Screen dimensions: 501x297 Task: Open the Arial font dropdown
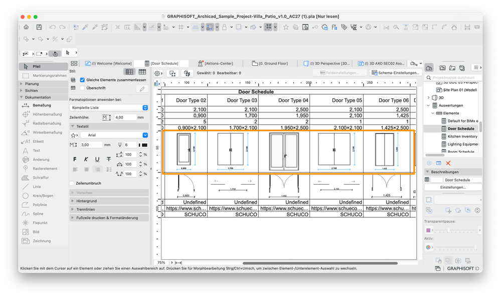pos(114,135)
